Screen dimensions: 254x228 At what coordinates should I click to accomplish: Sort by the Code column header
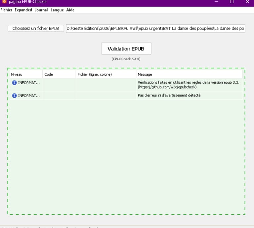tap(59, 74)
